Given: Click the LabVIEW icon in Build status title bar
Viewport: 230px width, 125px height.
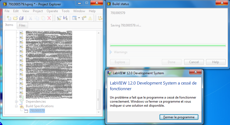Looking at the screenshot, I should point(109,4).
